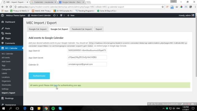
Task: Select the Google Cal. Export tab
Action: [x=59, y=29]
